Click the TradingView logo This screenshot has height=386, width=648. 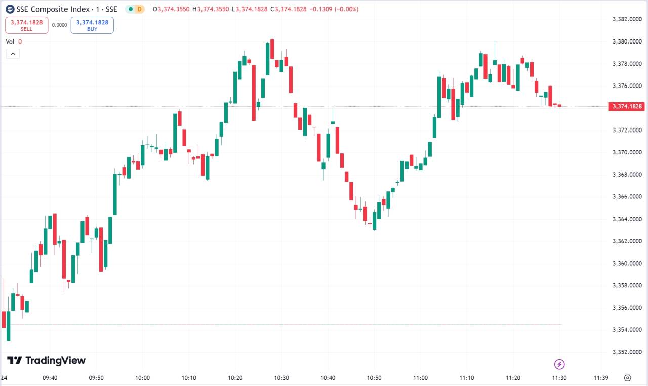46,360
